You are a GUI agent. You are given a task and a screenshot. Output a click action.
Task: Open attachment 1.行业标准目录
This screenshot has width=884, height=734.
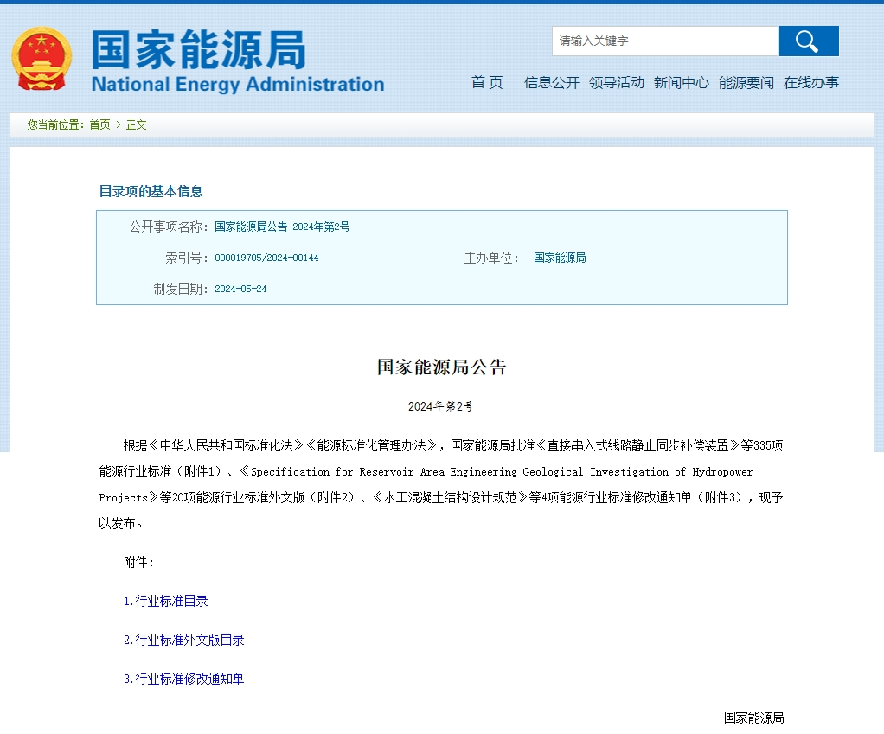[x=165, y=601]
